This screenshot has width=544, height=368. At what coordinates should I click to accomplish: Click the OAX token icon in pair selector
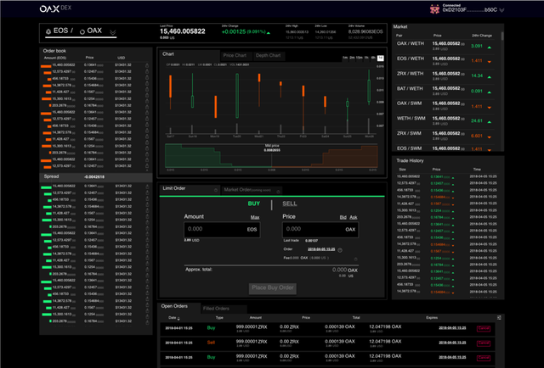pos(82,32)
